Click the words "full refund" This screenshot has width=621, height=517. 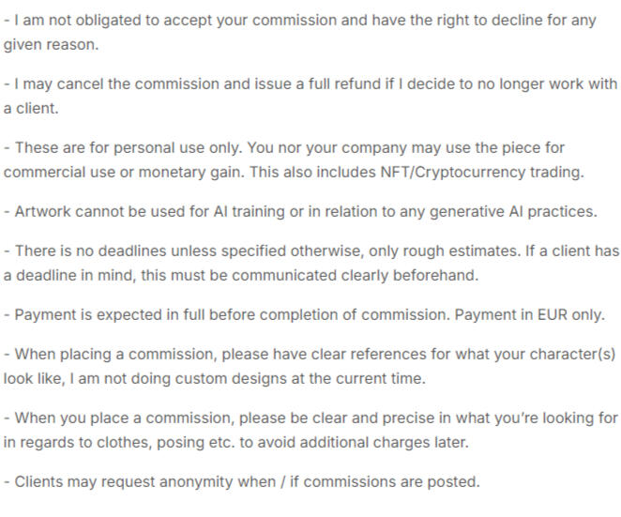coord(337,84)
